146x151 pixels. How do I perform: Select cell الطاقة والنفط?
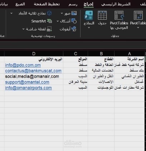point(101,65)
